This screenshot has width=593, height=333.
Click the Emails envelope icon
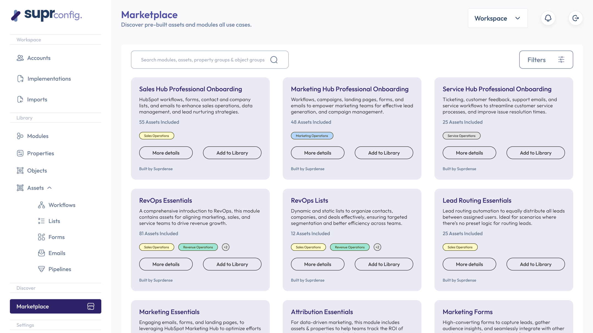[x=41, y=253]
